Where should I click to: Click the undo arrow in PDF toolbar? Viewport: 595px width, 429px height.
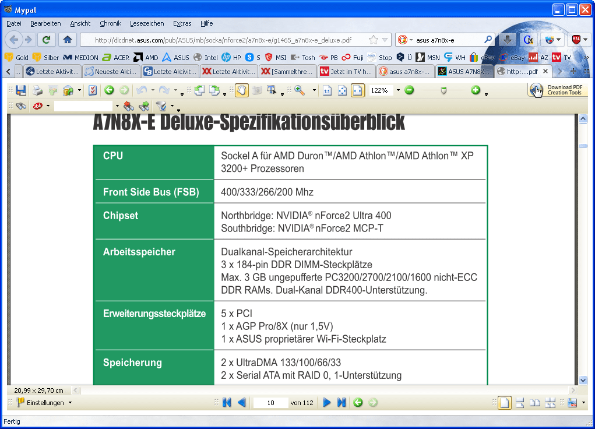142,90
